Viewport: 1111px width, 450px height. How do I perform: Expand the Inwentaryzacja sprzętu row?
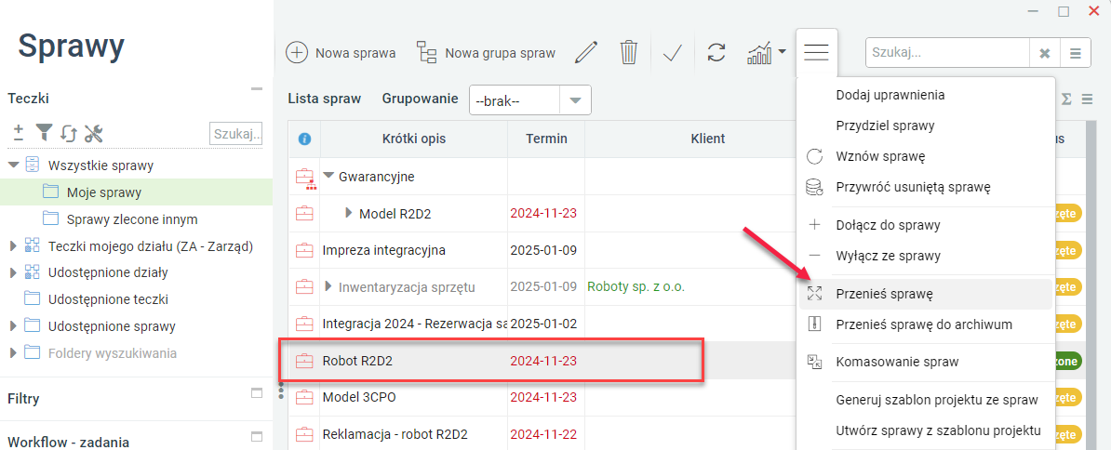pyautogui.click(x=328, y=286)
